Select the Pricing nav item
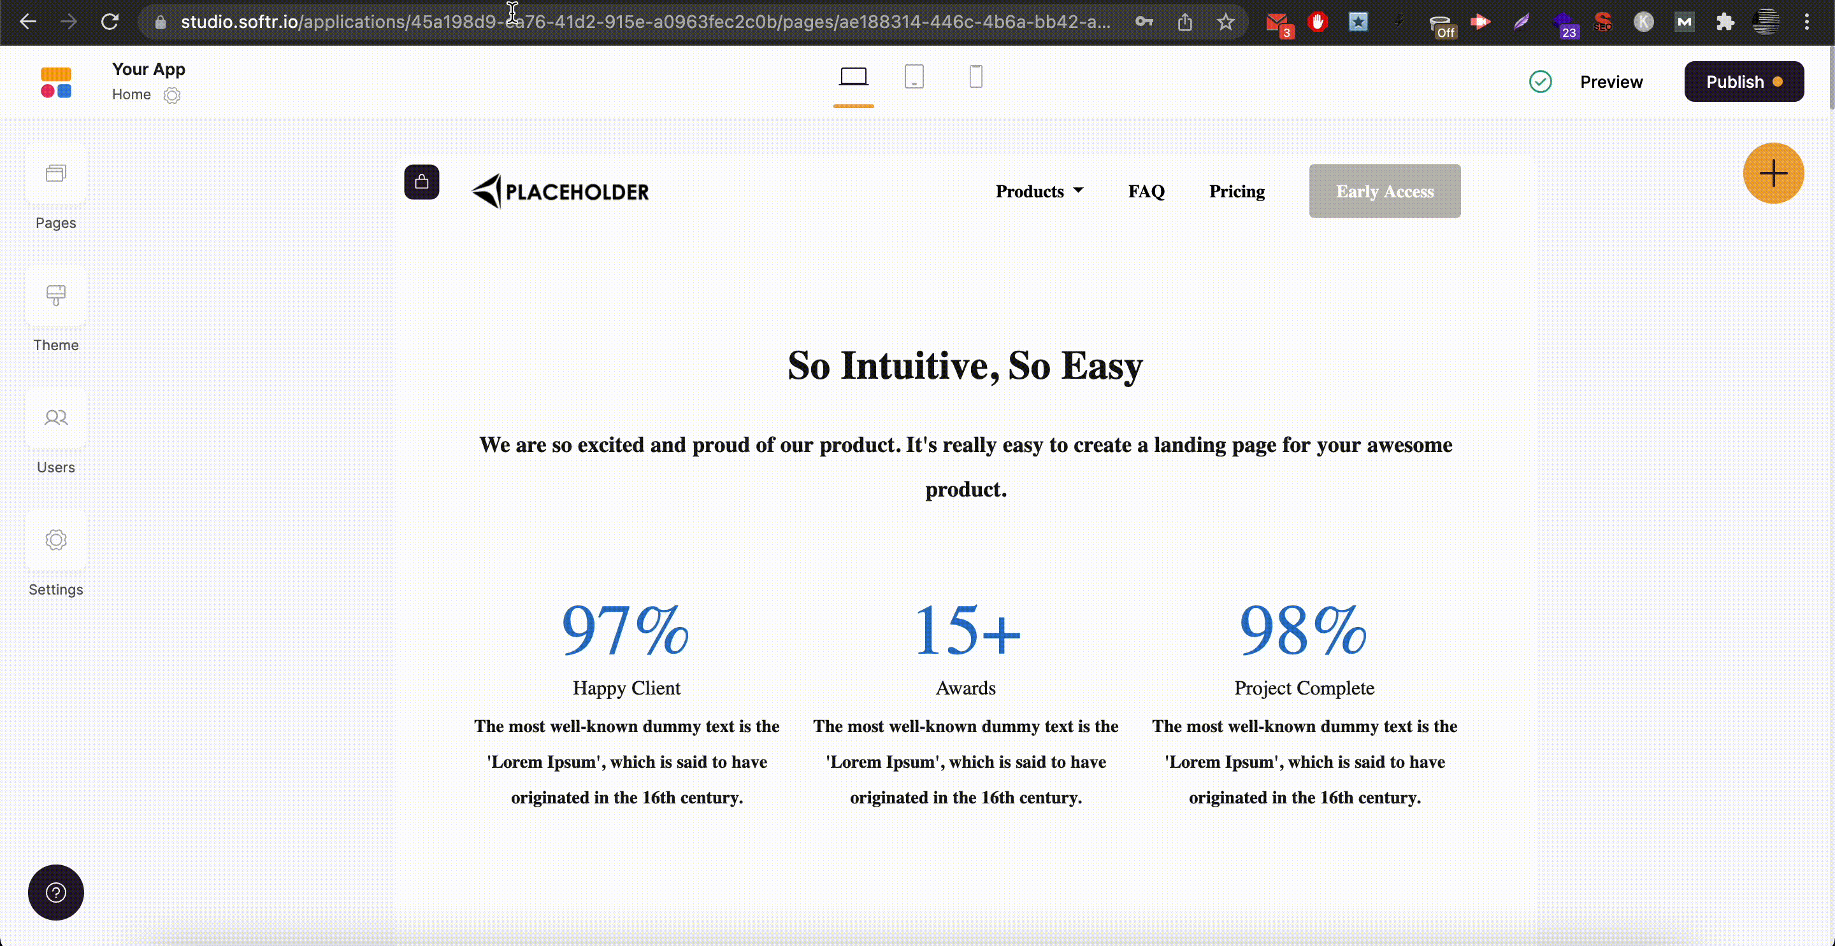1835x946 pixels. 1237,192
